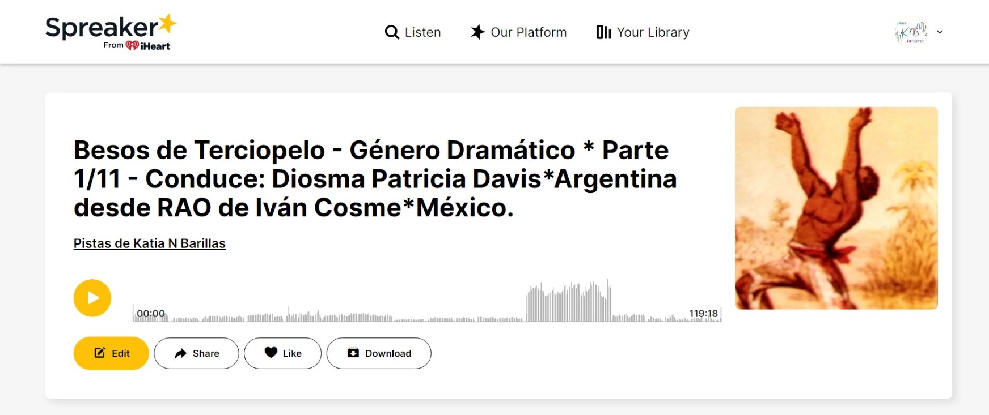Seek within the audio waveform
The image size is (989, 415).
coord(427,301)
